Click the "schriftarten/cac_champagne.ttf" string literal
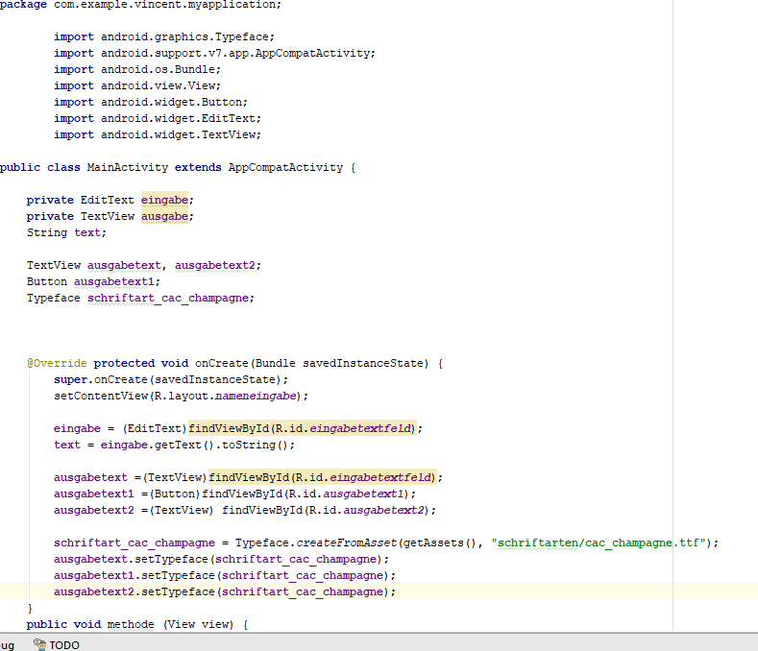 [600, 542]
